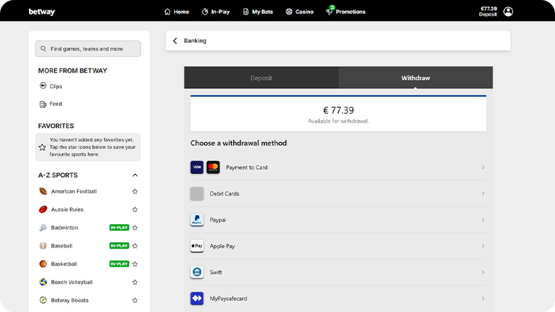The width and height of the screenshot is (555, 312).
Task: Click the Baseball icon
Action: click(43, 246)
